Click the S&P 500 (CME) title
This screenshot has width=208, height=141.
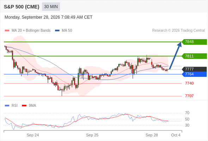22,7
